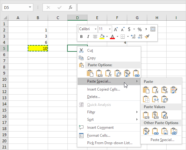Screen dimensions: 186x150
Task: Click Decrease Decimal icon
Action: [x=140, y=37]
